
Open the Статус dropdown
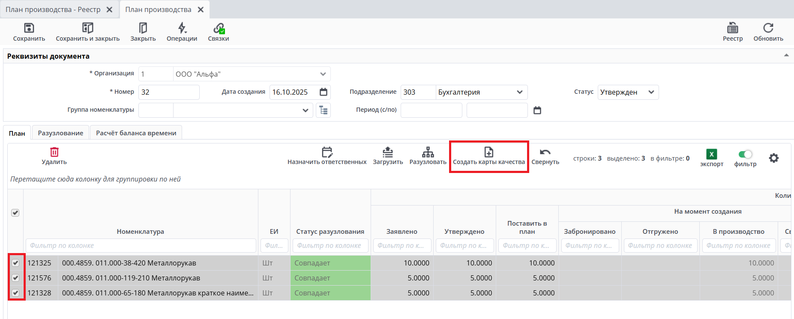pos(651,92)
